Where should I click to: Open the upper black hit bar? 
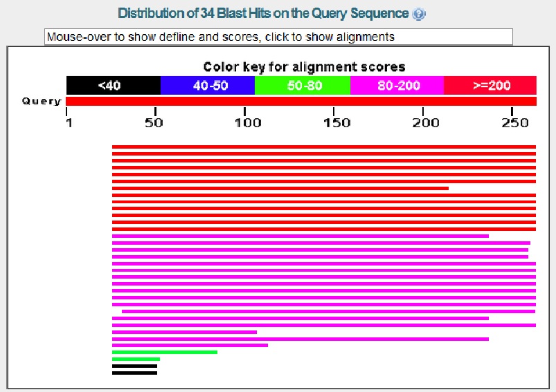(x=134, y=366)
